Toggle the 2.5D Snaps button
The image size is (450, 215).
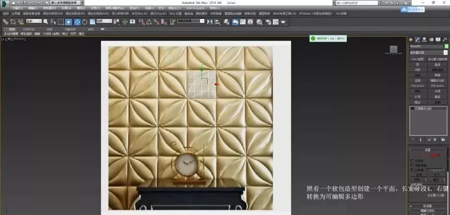[x=141, y=22]
